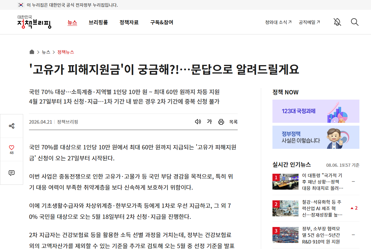The height and width of the screenshot is (249, 371).
Task: Click the Korean flag icon
Action: [x=21, y=5]
